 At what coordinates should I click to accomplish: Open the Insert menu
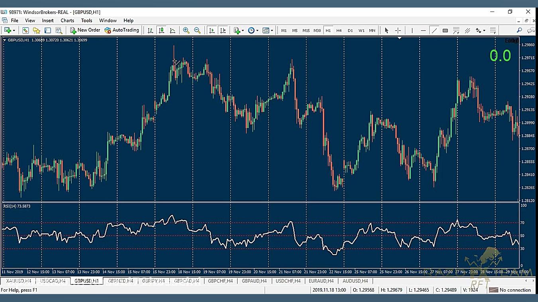coord(48,20)
